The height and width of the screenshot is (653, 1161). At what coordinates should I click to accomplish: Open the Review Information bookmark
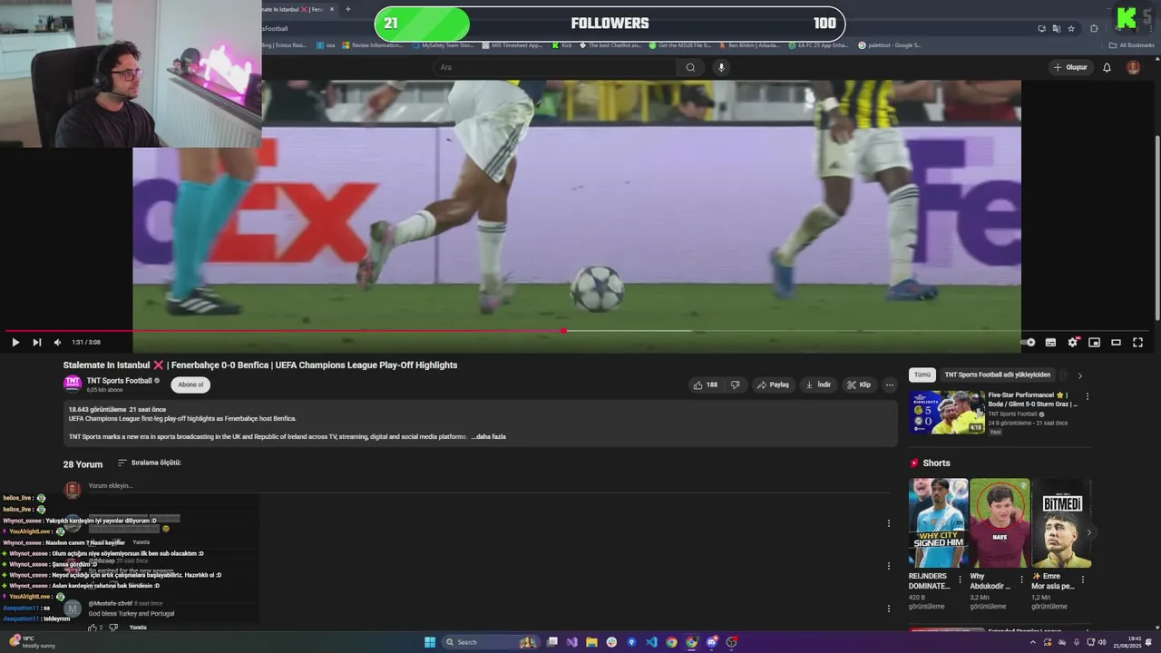372,44
